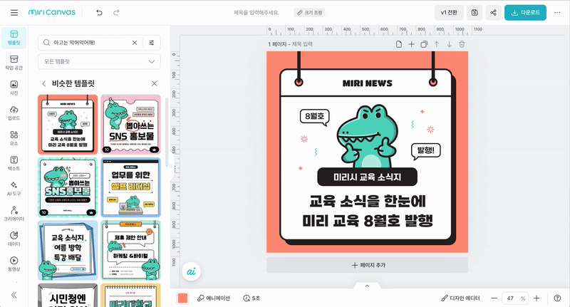Open the hamburger main menu
This screenshot has width=570, height=307.
(14, 13)
